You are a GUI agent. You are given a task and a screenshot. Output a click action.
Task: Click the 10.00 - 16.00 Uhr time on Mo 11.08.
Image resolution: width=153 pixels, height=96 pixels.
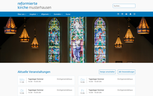pos(34,81)
